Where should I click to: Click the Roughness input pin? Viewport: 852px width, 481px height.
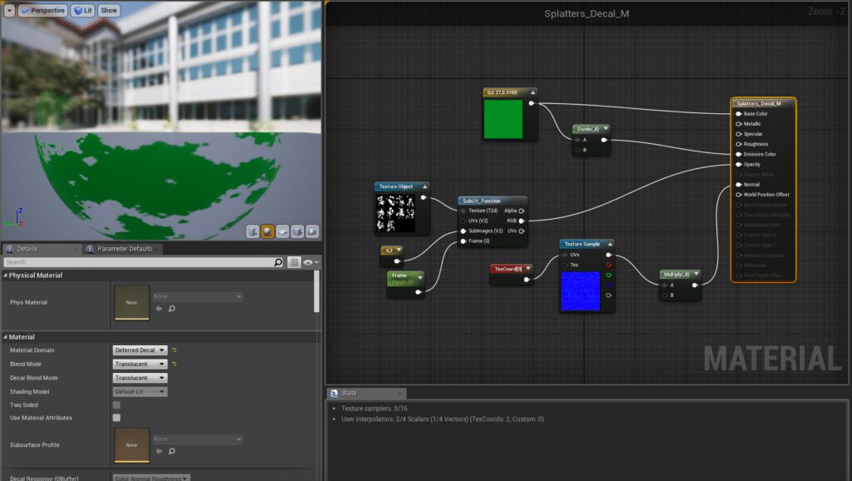[x=739, y=144]
